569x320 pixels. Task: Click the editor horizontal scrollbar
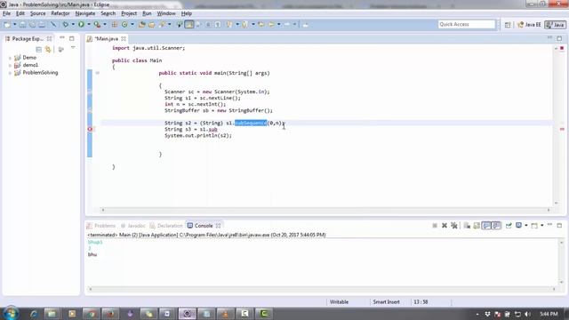[x=325, y=210]
